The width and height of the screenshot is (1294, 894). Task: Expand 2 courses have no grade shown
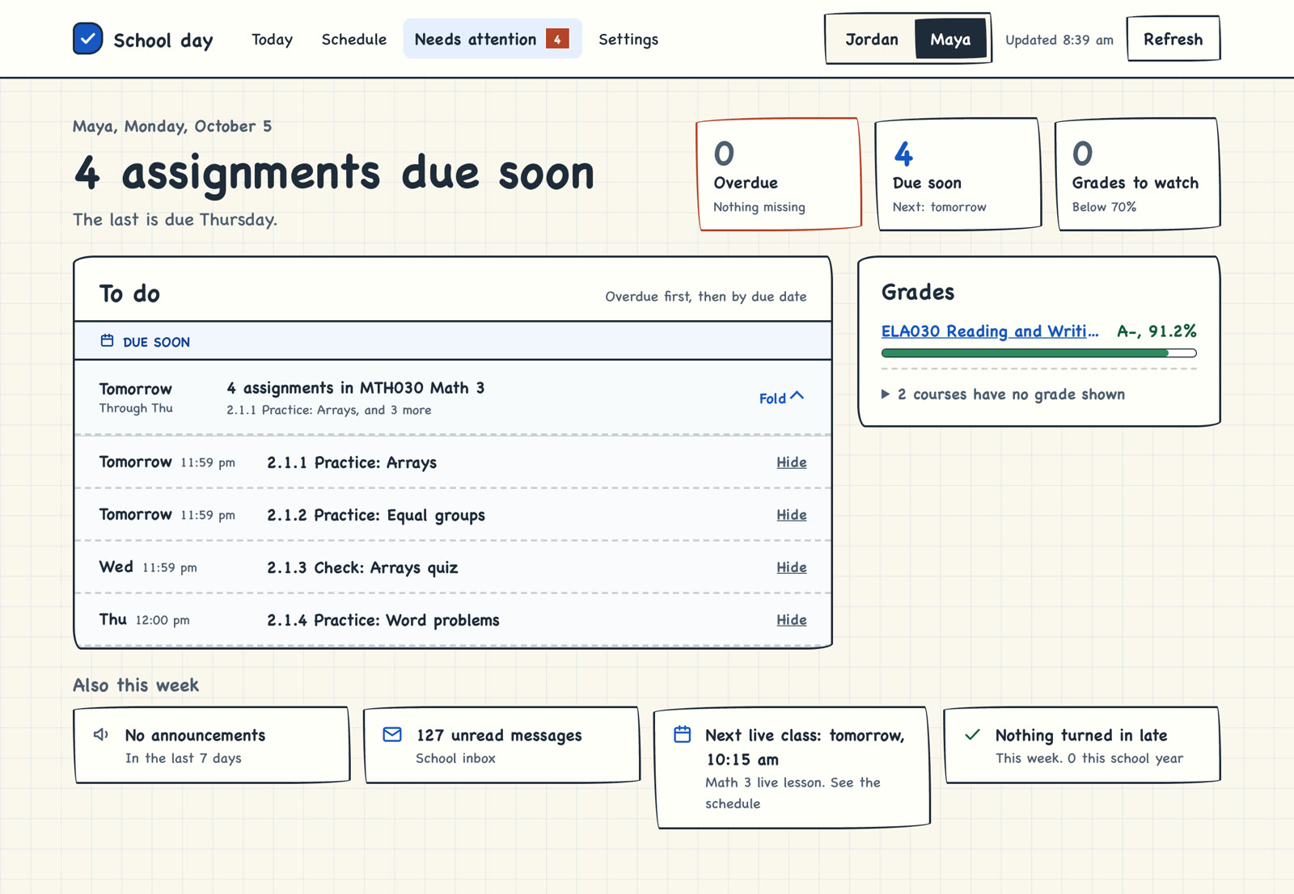(x=1003, y=394)
